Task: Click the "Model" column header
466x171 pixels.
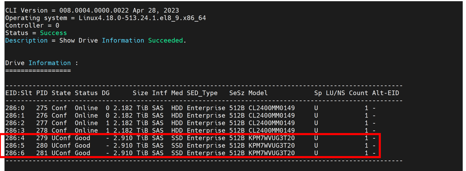Action: coord(258,93)
